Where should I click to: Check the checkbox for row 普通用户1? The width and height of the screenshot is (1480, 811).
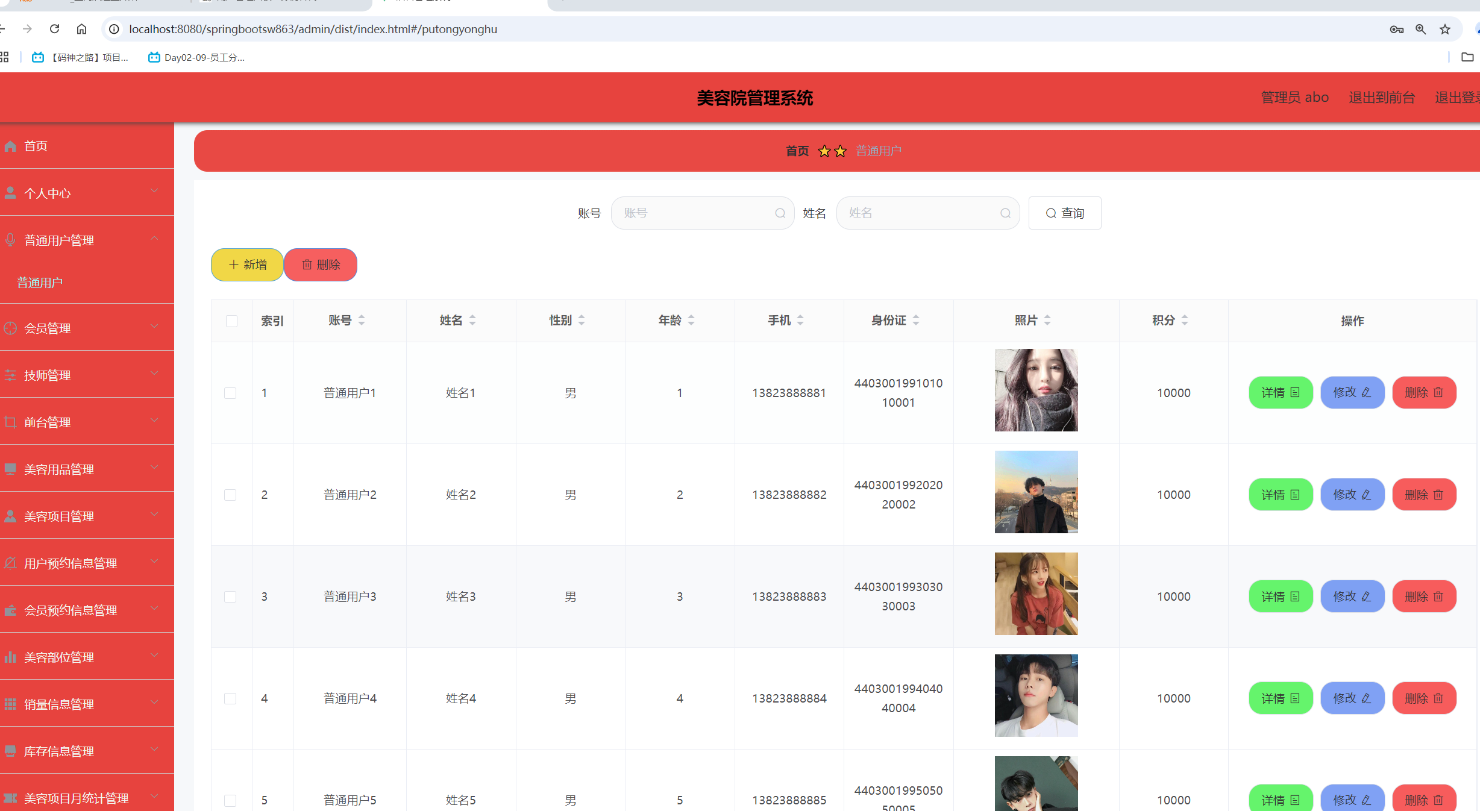pos(230,393)
